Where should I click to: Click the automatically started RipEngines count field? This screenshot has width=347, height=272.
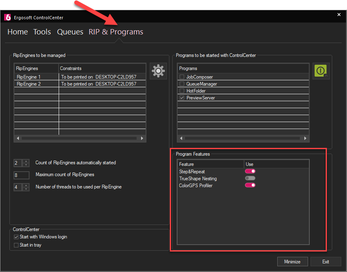click(18, 163)
